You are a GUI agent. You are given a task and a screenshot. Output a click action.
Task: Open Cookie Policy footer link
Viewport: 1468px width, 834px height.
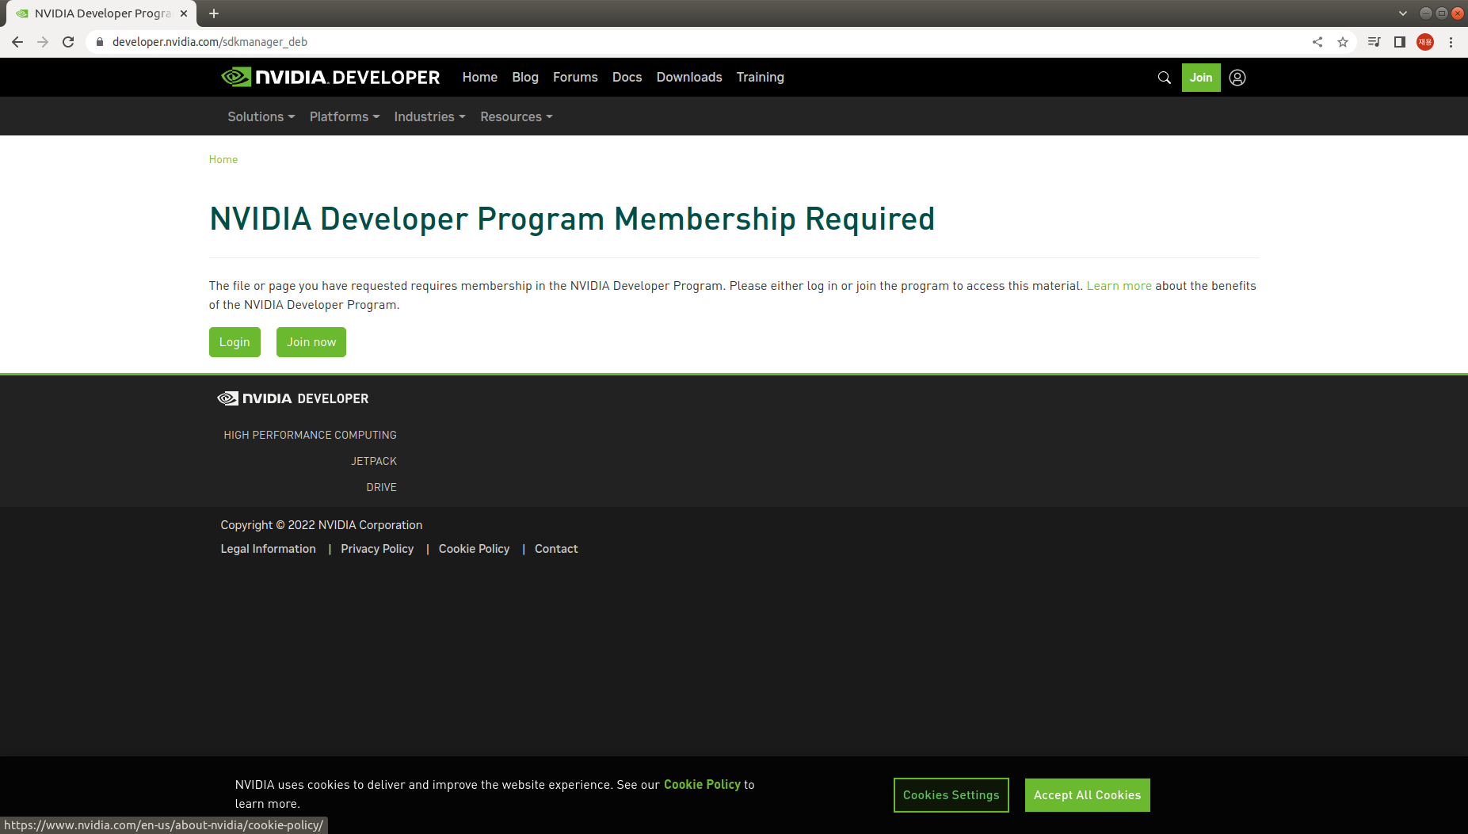click(x=474, y=549)
